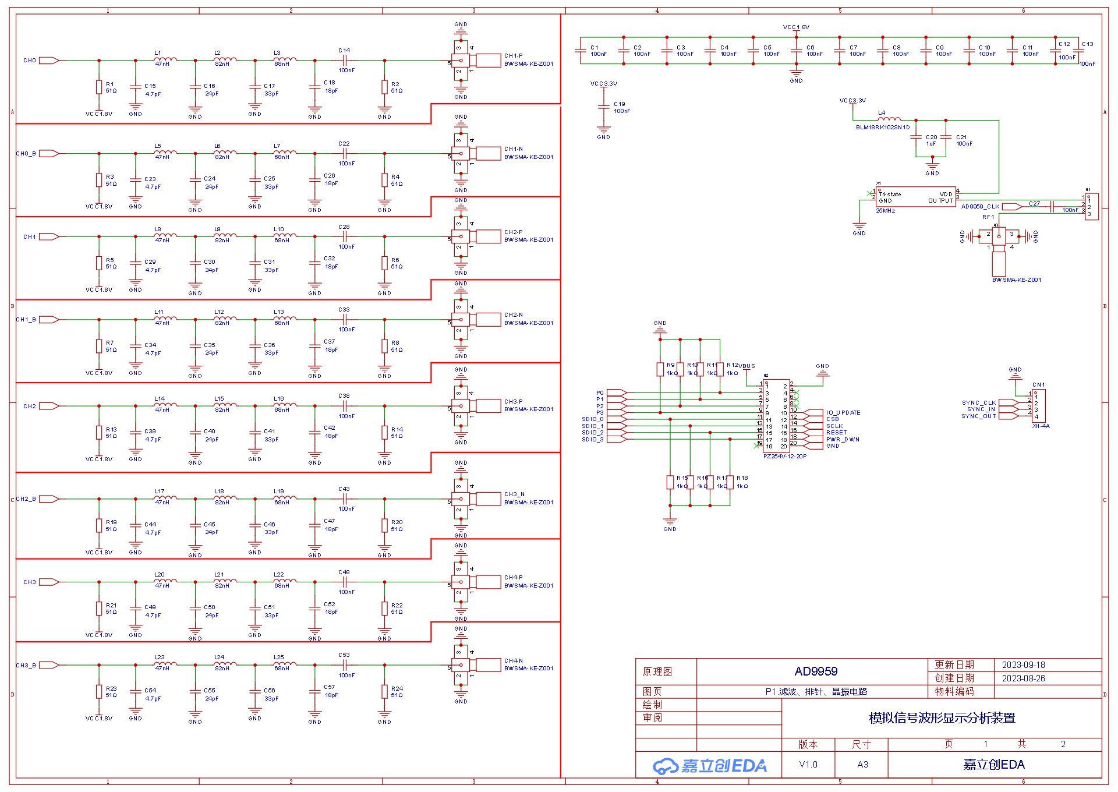Click decoupling capacitor C13 100nF
1118x792 pixels.
click(x=1078, y=51)
